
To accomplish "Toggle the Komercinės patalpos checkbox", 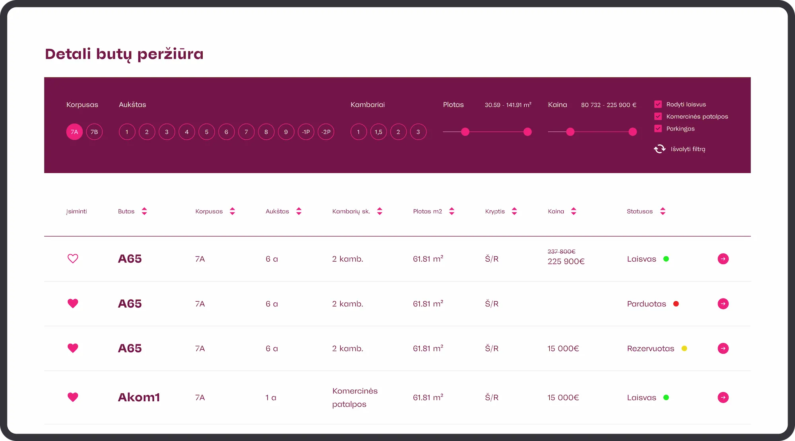I will tap(658, 116).
